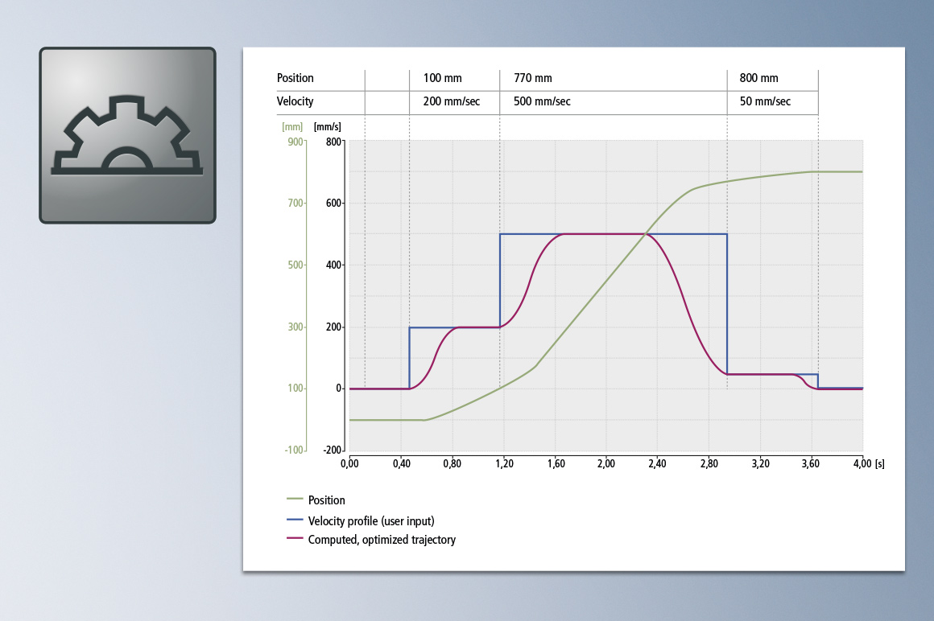
Task: Select the 100 mm position cell
Action: point(443,78)
